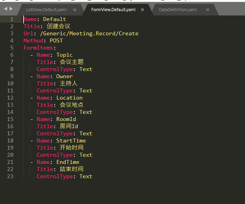Click 'Text' value on line 8

[86, 69]
